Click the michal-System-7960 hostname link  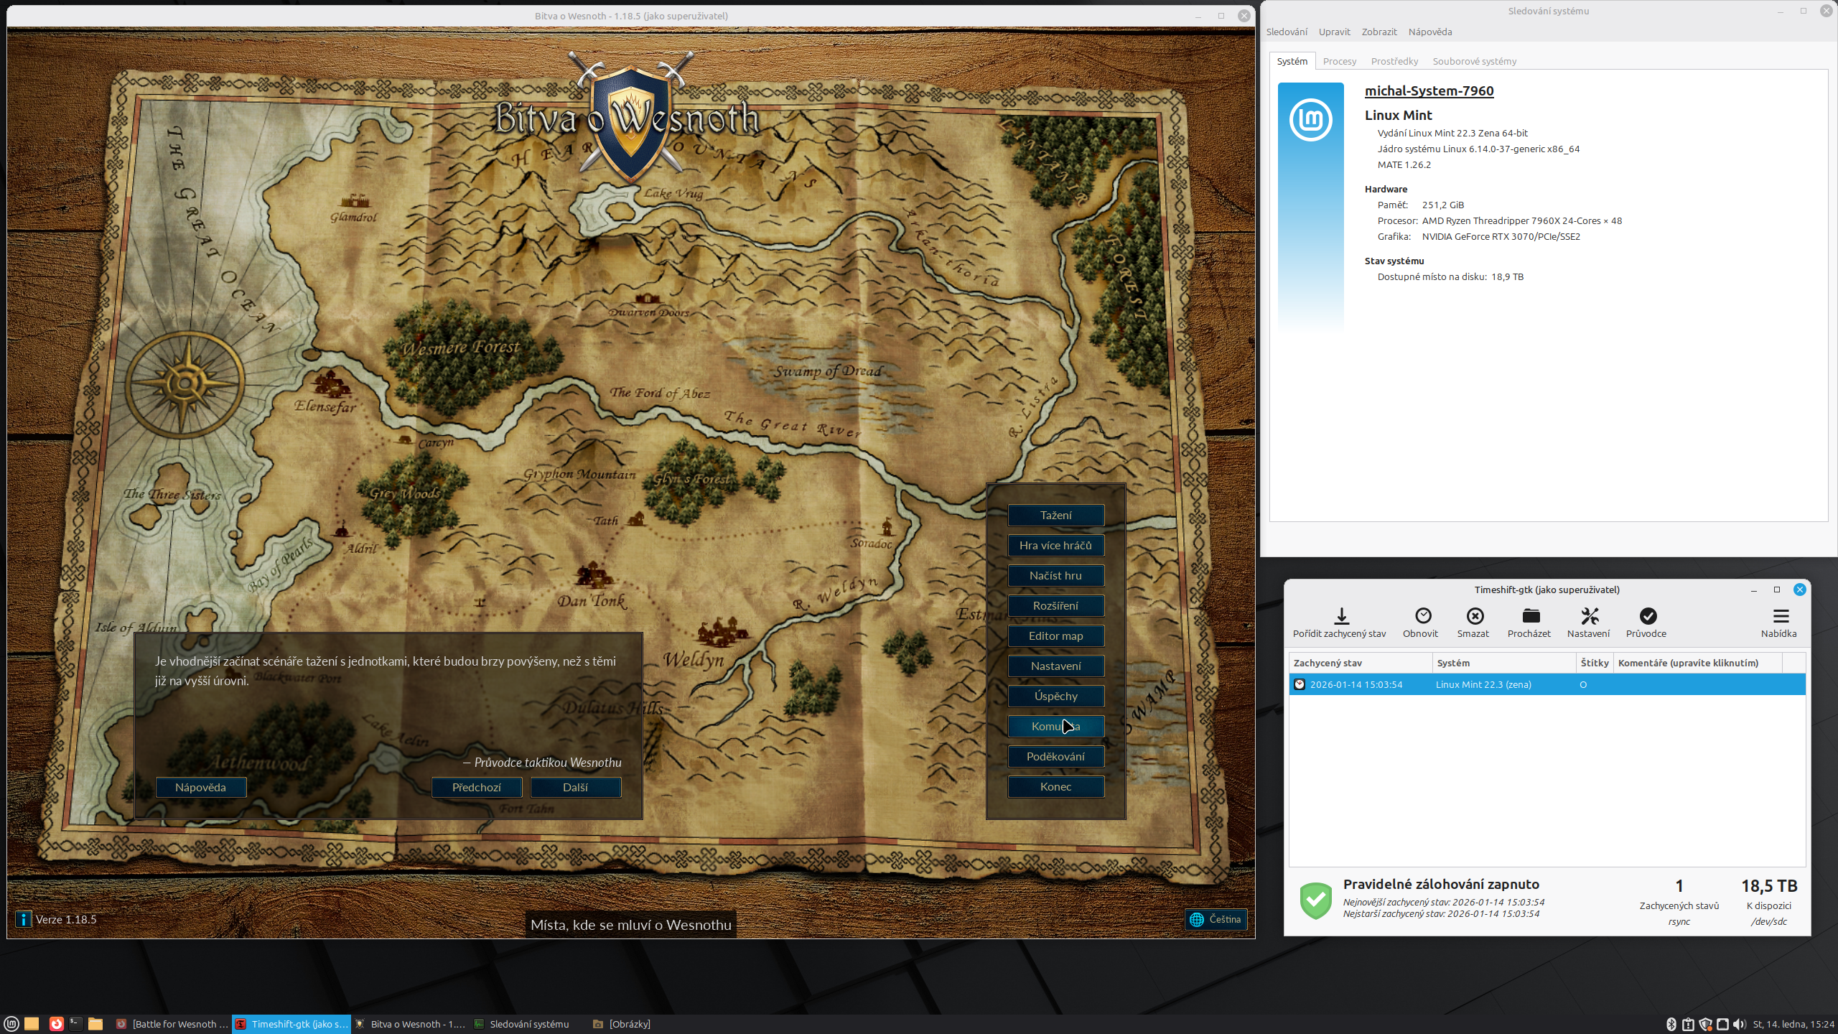1429,90
